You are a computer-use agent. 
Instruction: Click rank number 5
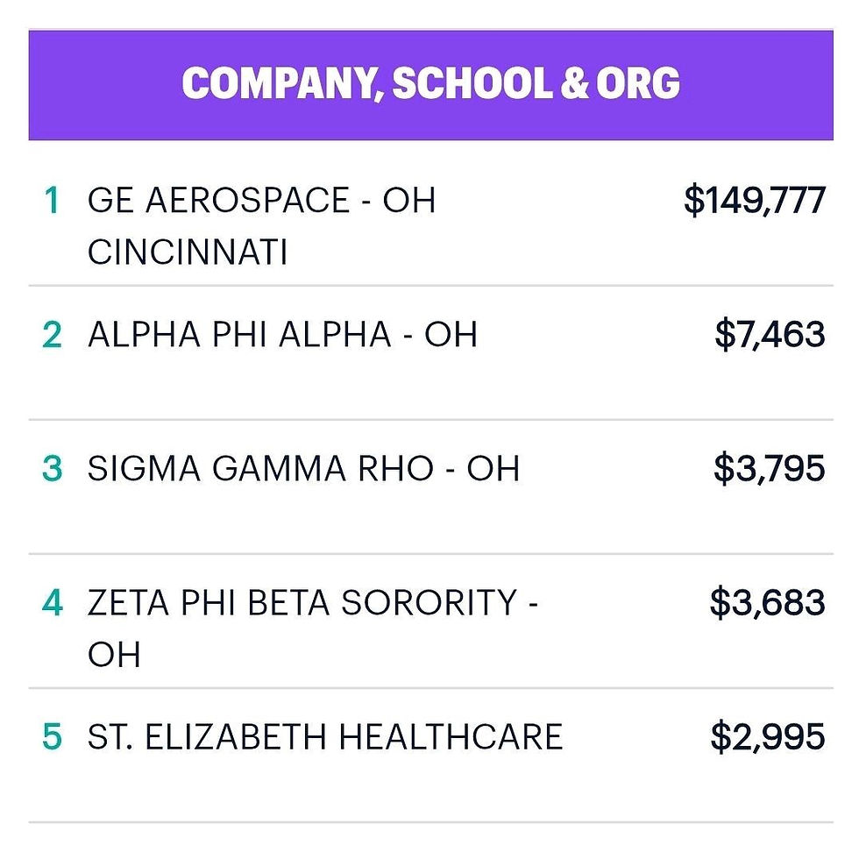[x=52, y=736]
